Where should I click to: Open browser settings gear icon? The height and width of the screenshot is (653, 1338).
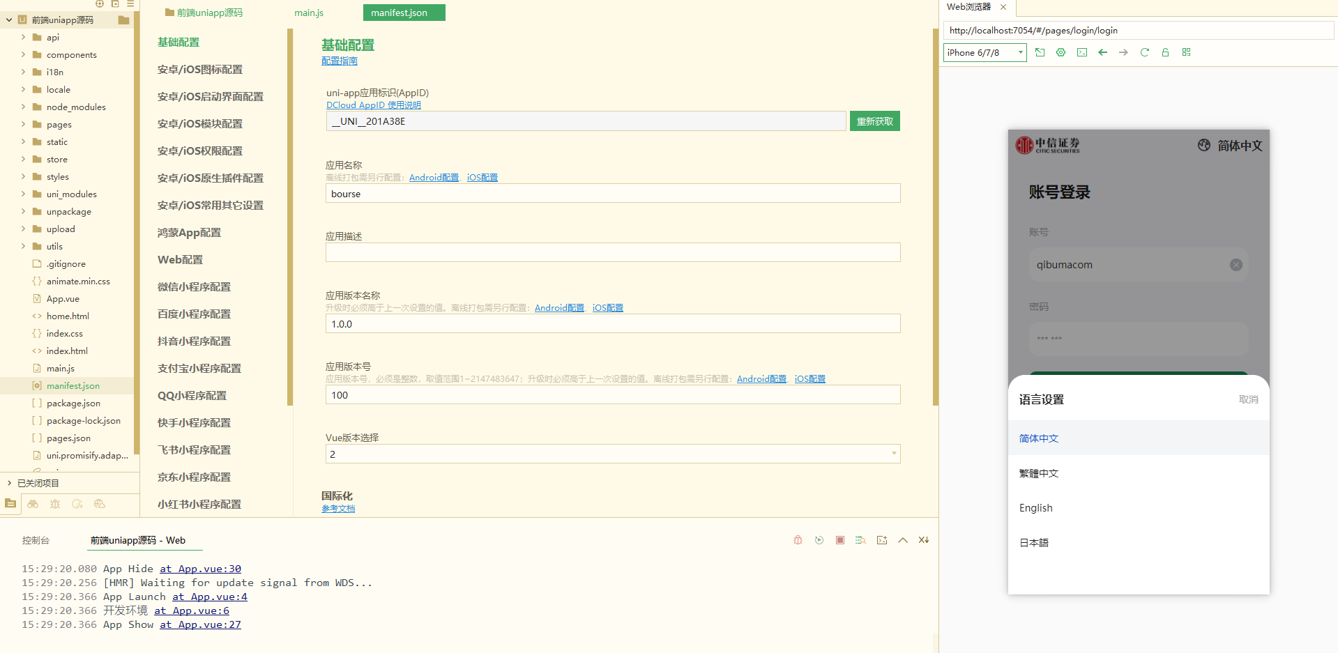point(1060,52)
